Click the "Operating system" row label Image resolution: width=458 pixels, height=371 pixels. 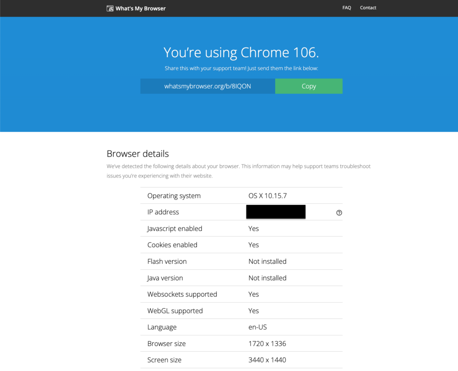click(x=174, y=196)
